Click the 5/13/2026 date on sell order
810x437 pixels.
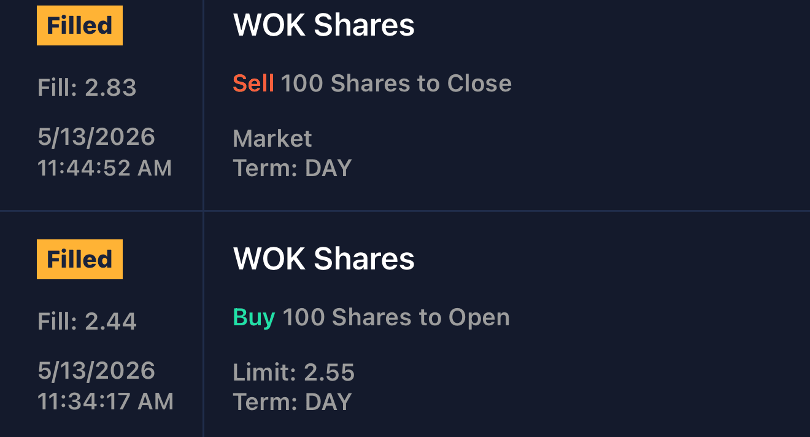[96, 137]
